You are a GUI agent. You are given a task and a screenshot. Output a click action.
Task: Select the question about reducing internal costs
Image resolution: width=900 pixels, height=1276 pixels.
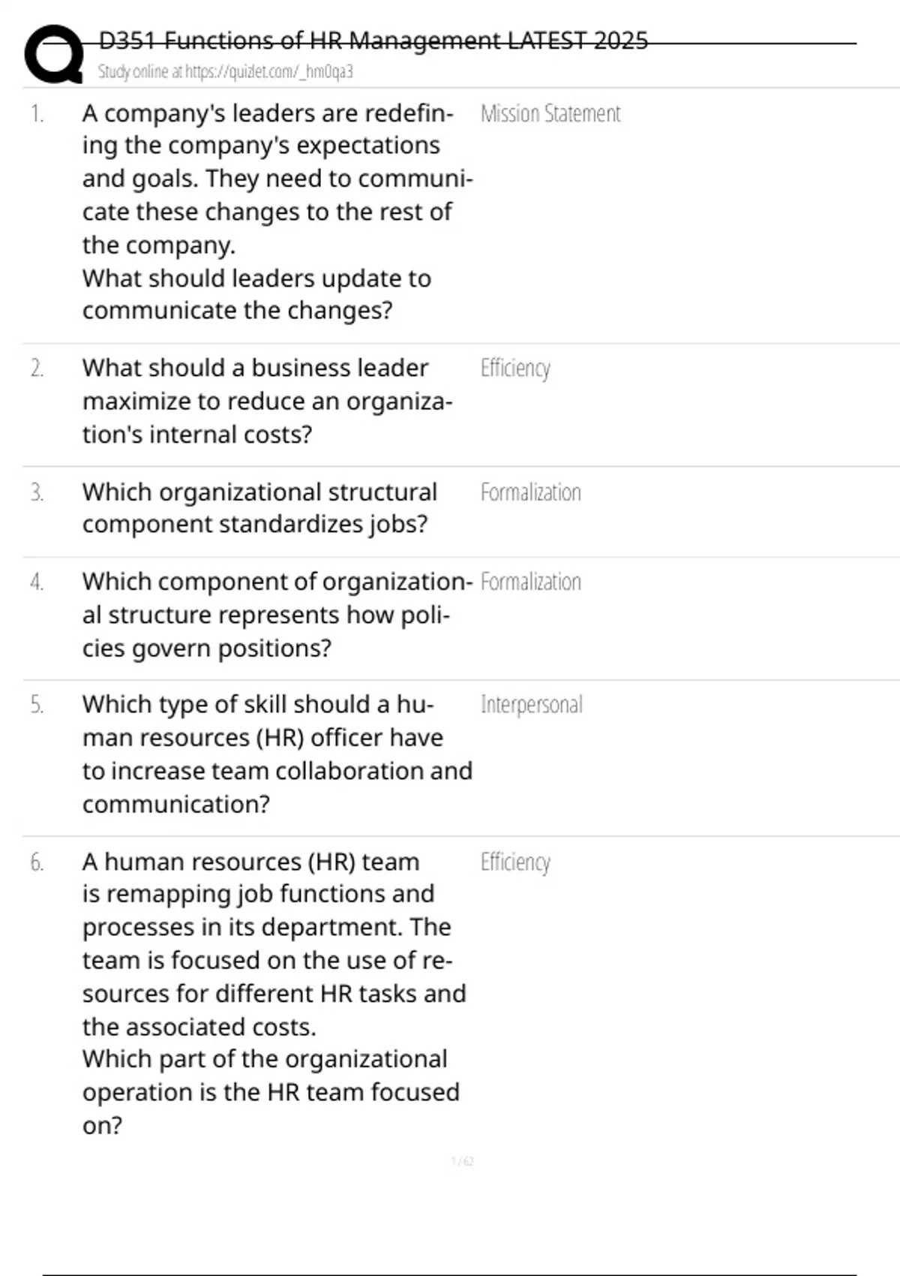point(266,401)
